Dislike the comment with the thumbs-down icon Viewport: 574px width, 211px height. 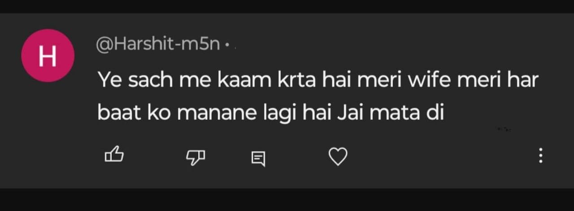[196, 156]
